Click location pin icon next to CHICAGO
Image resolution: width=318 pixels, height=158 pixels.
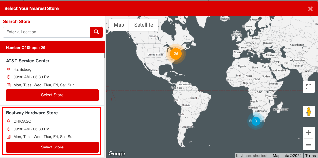[x=9, y=121]
